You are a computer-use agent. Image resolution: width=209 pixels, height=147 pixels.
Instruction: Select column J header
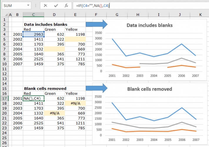180,14
